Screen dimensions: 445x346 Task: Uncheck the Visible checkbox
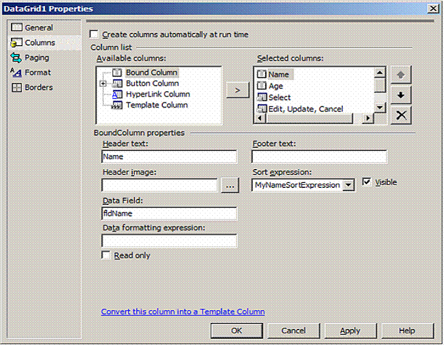(367, 182)
